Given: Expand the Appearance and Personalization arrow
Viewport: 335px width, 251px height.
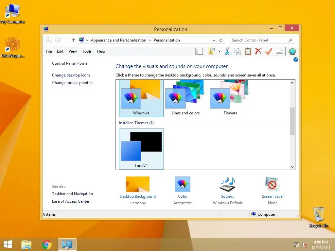Looking at the screenshot, I should pos(150,40).
